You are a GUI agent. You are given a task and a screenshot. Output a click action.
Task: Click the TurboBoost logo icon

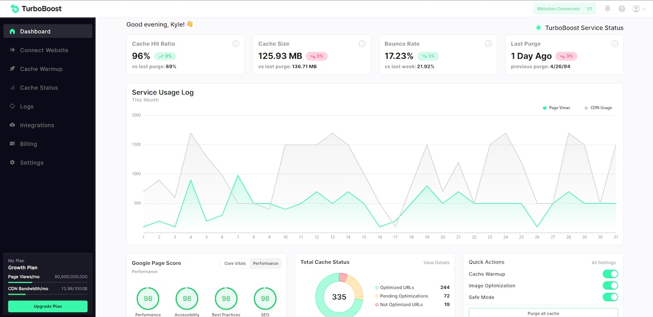tap(14, 9)
